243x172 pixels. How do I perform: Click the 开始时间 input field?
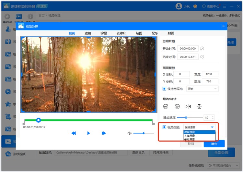coord(188,48)
